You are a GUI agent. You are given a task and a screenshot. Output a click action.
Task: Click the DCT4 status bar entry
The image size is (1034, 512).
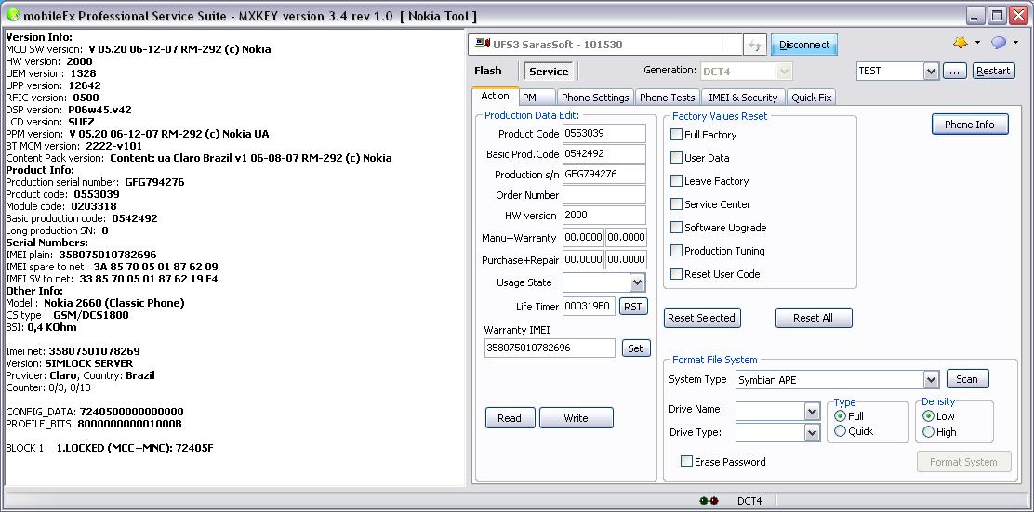[x=749, y=501]
